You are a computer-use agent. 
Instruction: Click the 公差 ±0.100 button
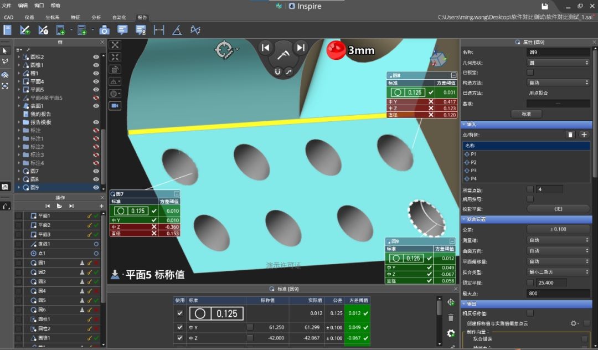[558, 229]
